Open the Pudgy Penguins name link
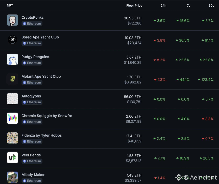219x184 pixels. [35, 57]
